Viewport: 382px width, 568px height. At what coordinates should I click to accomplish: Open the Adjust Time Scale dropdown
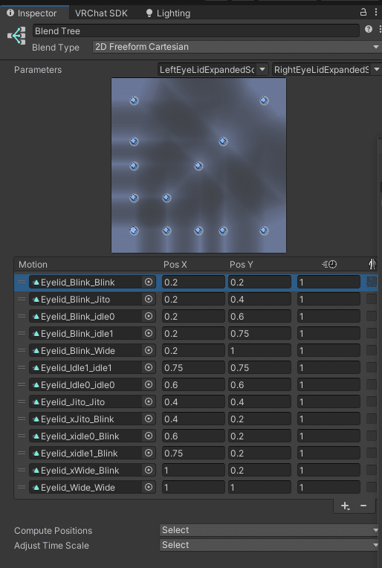click(270, 545)
